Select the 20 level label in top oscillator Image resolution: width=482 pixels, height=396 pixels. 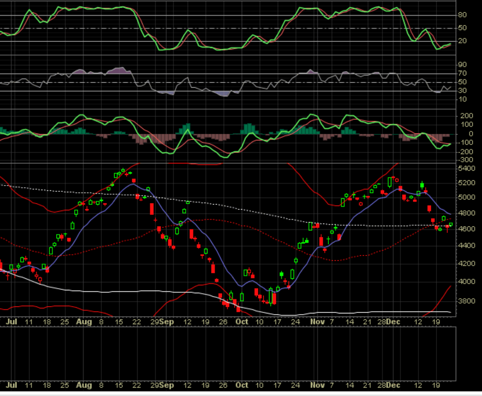[462, 41]
